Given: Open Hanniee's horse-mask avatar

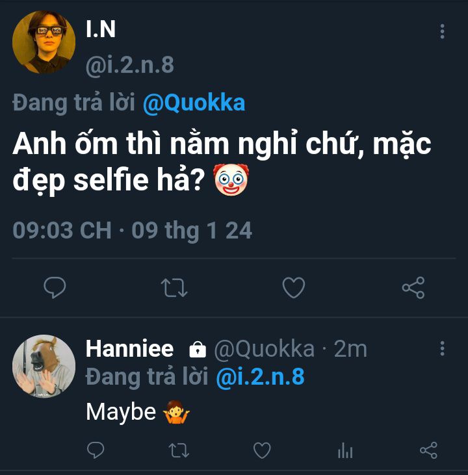Looking at the screenshot, I should pyautogui.click(x=44, y=366).
